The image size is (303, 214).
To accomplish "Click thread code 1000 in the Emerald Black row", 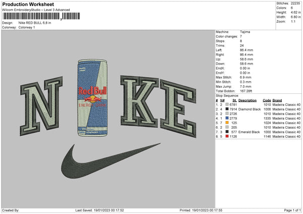I will tap(267, 132).
